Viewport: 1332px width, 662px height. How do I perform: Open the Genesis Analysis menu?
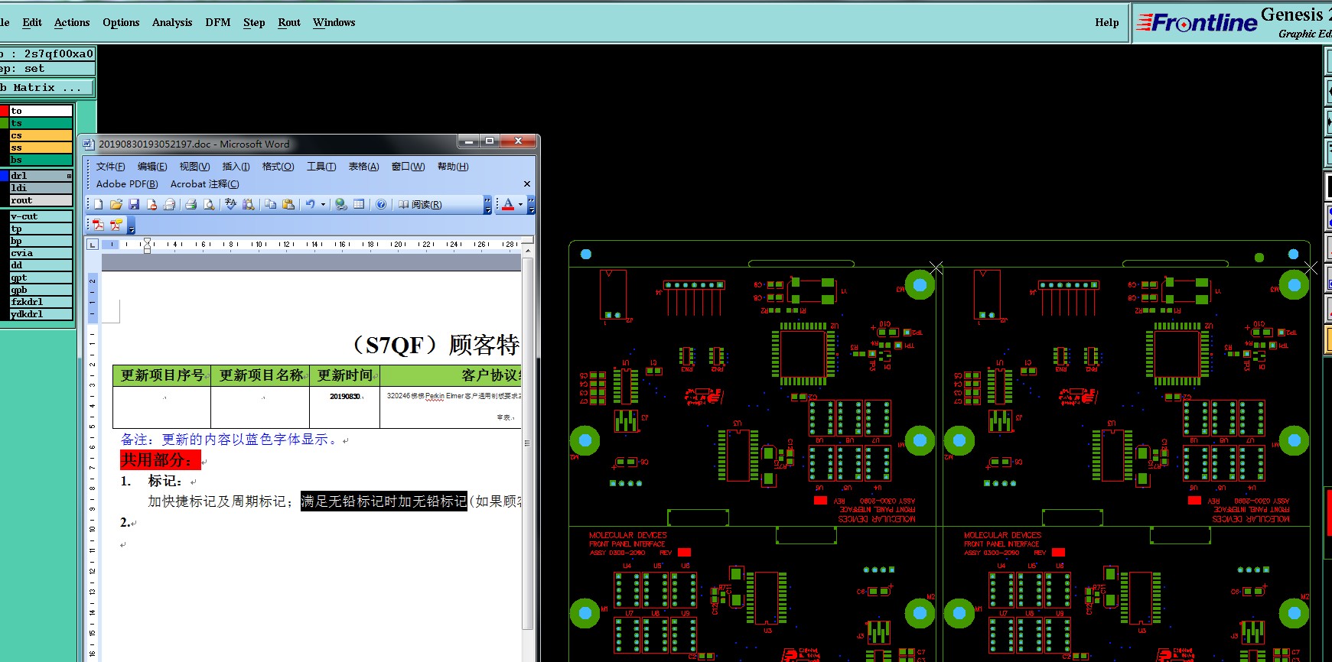tap(172, 22)
